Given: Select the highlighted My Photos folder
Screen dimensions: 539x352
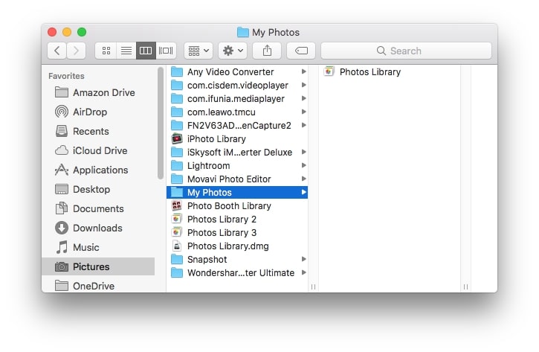Looking at the screenshot, I should (x=237, y=192).
